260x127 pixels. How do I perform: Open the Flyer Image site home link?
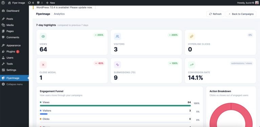click(16, 3)
